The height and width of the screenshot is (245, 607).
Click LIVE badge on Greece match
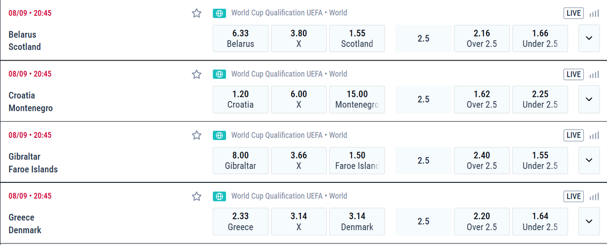574,196
